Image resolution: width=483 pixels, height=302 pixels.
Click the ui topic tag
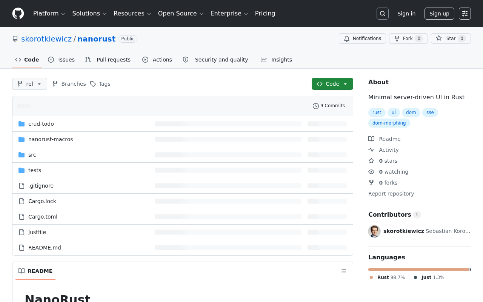pyautogui.click(x=394, y=112)
